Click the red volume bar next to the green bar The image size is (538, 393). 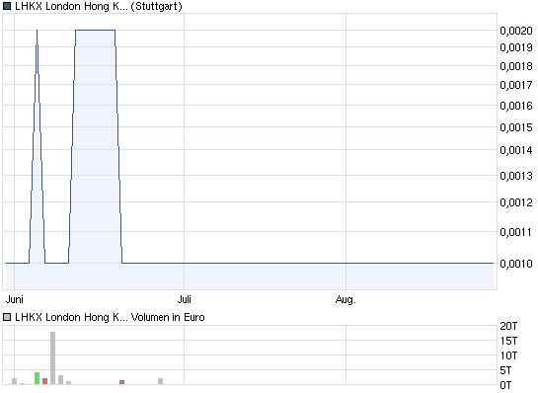point(45,381)
